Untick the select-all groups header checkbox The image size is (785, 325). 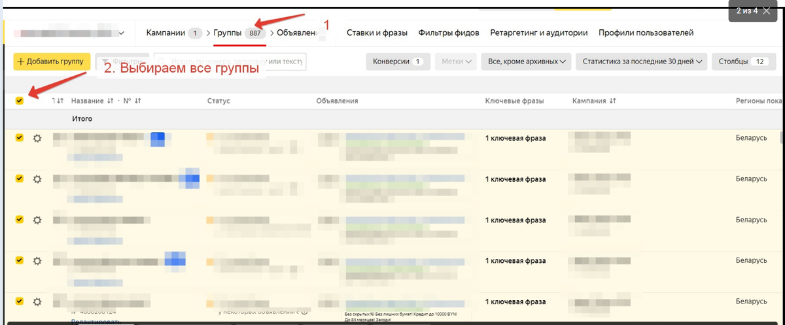tap(19, 101)
